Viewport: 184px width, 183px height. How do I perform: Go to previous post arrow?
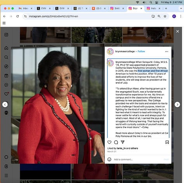tap(5, 104)
